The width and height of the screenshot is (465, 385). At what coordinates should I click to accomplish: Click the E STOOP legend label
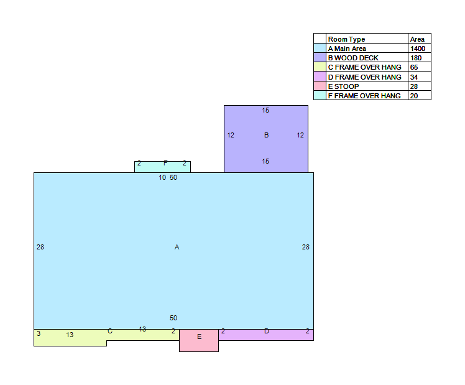click(343, 86)
